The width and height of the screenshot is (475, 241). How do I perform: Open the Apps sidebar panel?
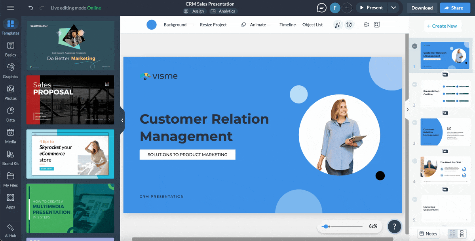[11, 201]
